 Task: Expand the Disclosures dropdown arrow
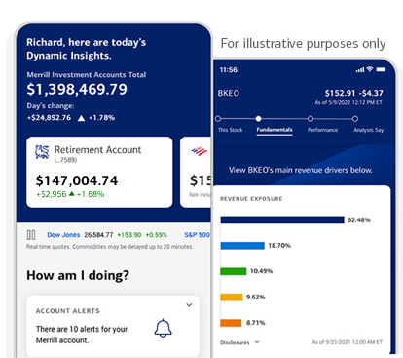pos(257,342)
